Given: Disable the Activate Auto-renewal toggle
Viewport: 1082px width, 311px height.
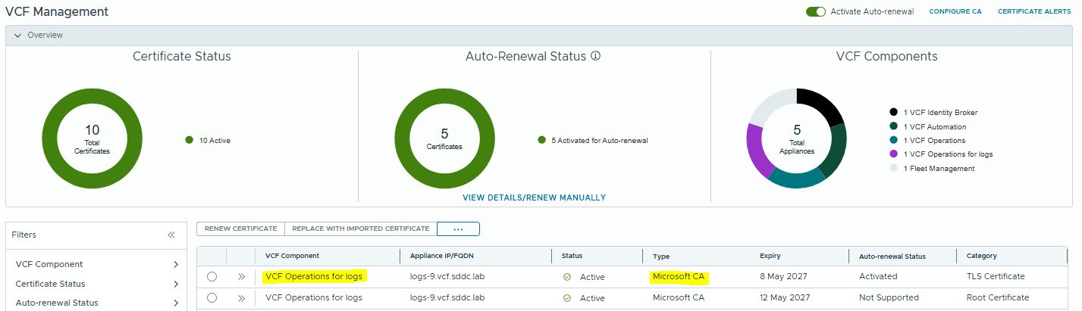Looking at the screenshot, I should [815, 11].
